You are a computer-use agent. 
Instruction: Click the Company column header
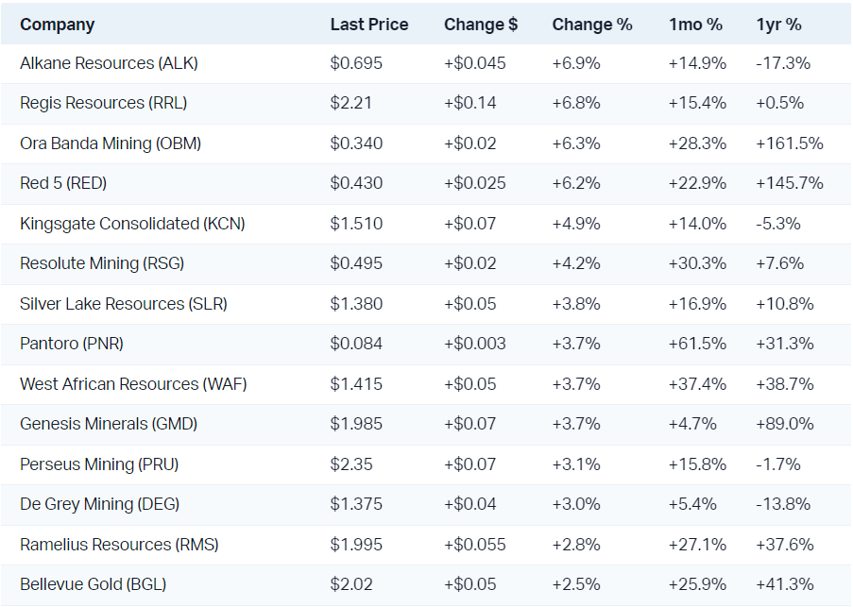[x=58, y=25]
